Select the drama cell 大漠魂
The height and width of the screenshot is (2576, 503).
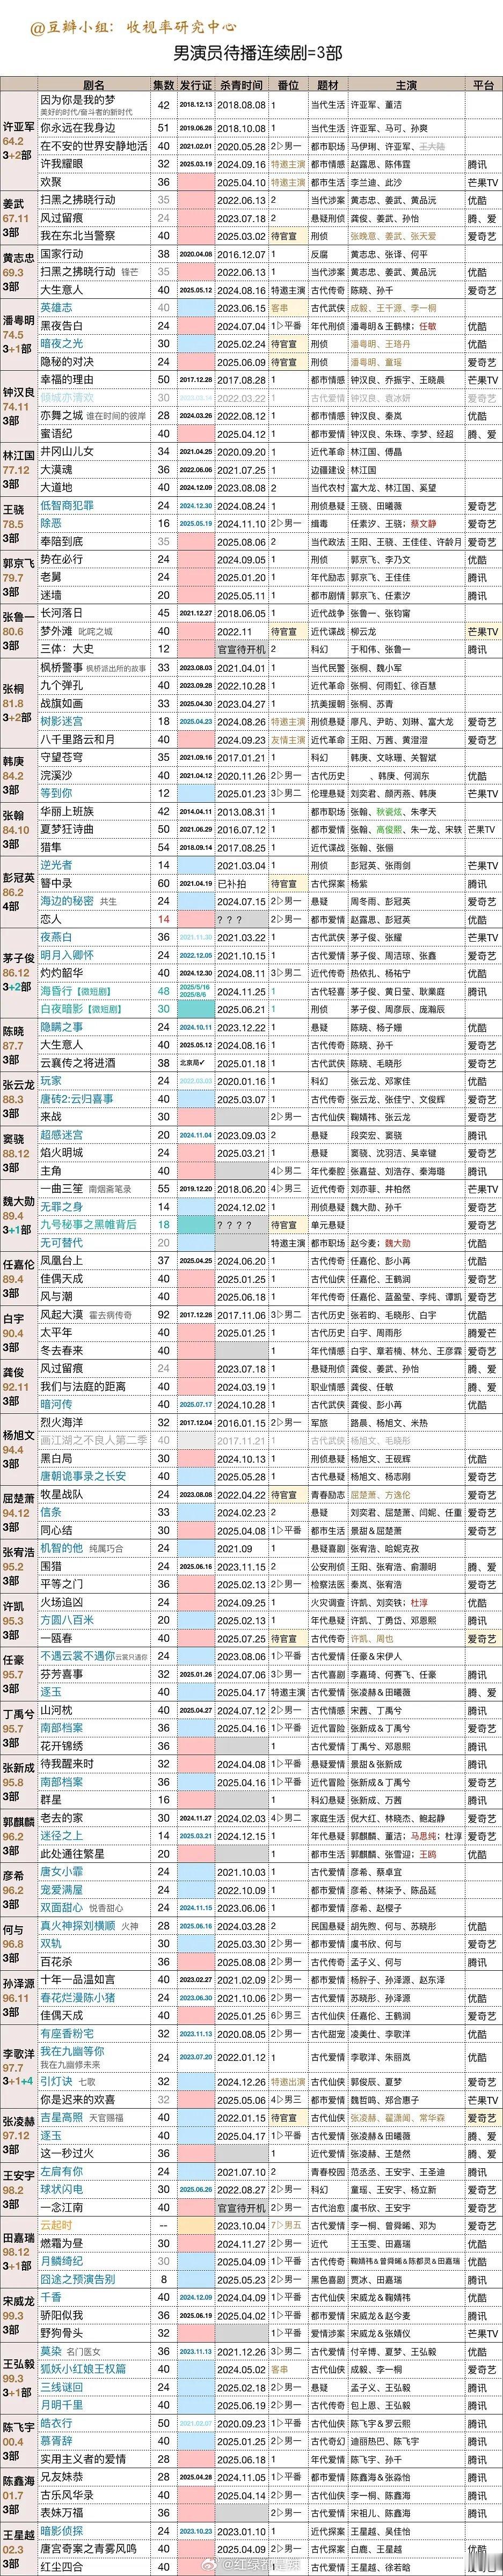[x=55, y=470]
